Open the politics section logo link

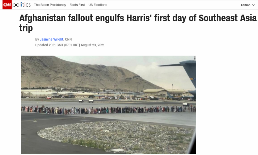click(x=22, y=5)
